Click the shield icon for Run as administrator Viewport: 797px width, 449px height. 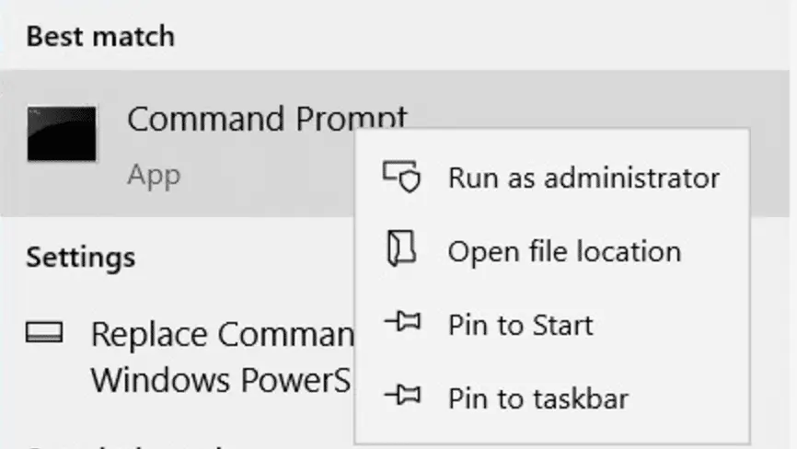[401, 176]
